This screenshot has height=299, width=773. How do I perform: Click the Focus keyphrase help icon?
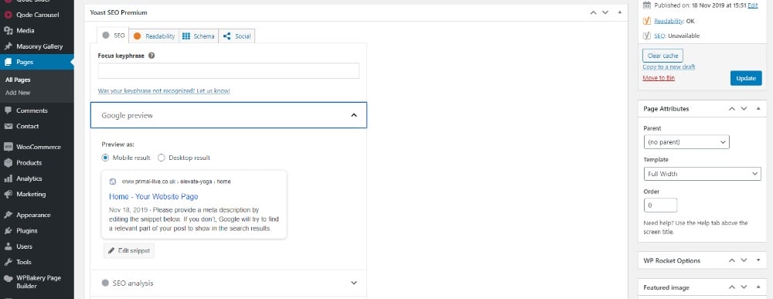coord(152,56)
